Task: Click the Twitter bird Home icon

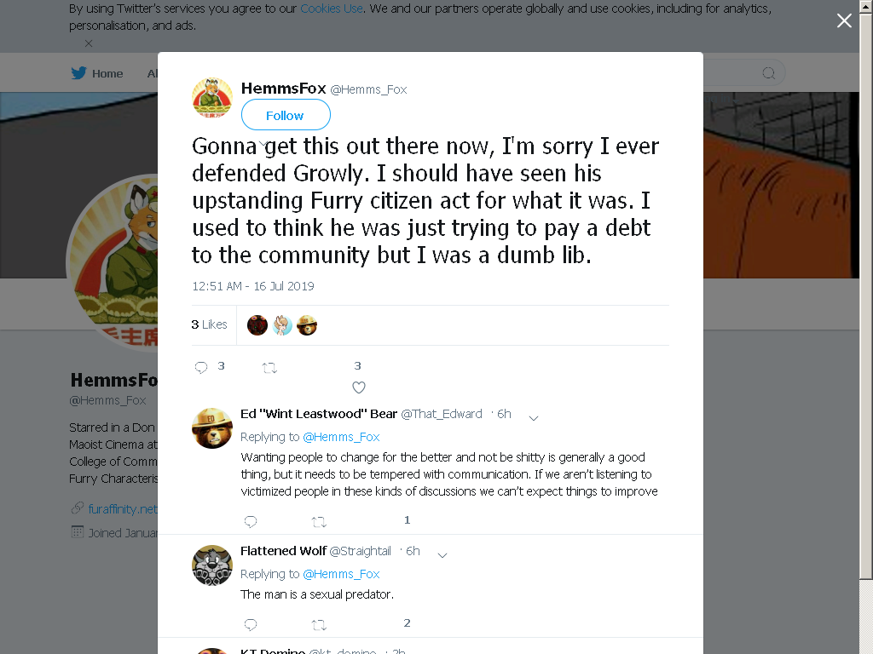Action: 79,73
